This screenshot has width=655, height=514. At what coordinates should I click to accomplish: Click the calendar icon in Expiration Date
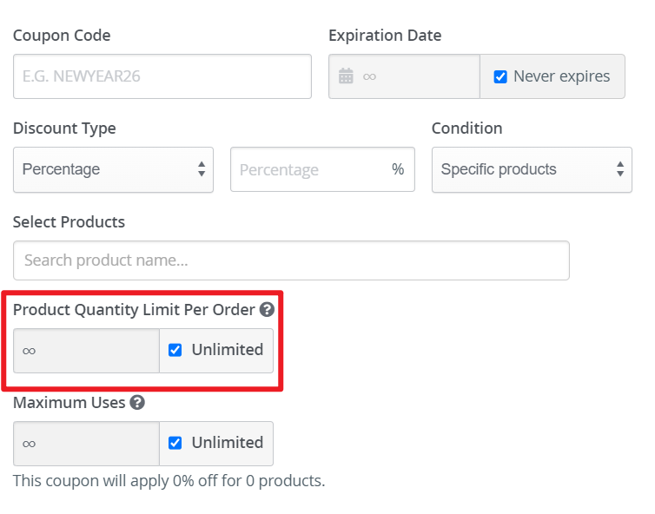point(346,76)
